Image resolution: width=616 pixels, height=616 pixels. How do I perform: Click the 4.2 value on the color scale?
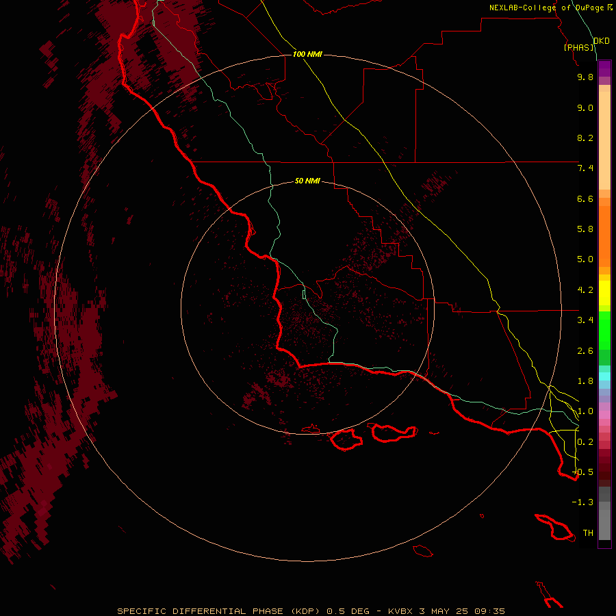coord(585,290)
